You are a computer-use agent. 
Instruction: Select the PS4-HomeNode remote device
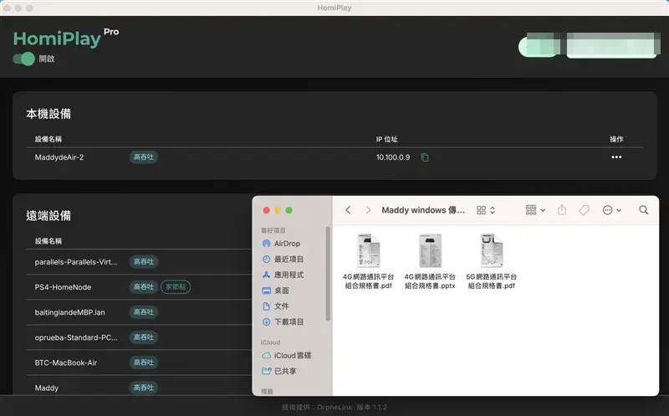coord(139,287)
